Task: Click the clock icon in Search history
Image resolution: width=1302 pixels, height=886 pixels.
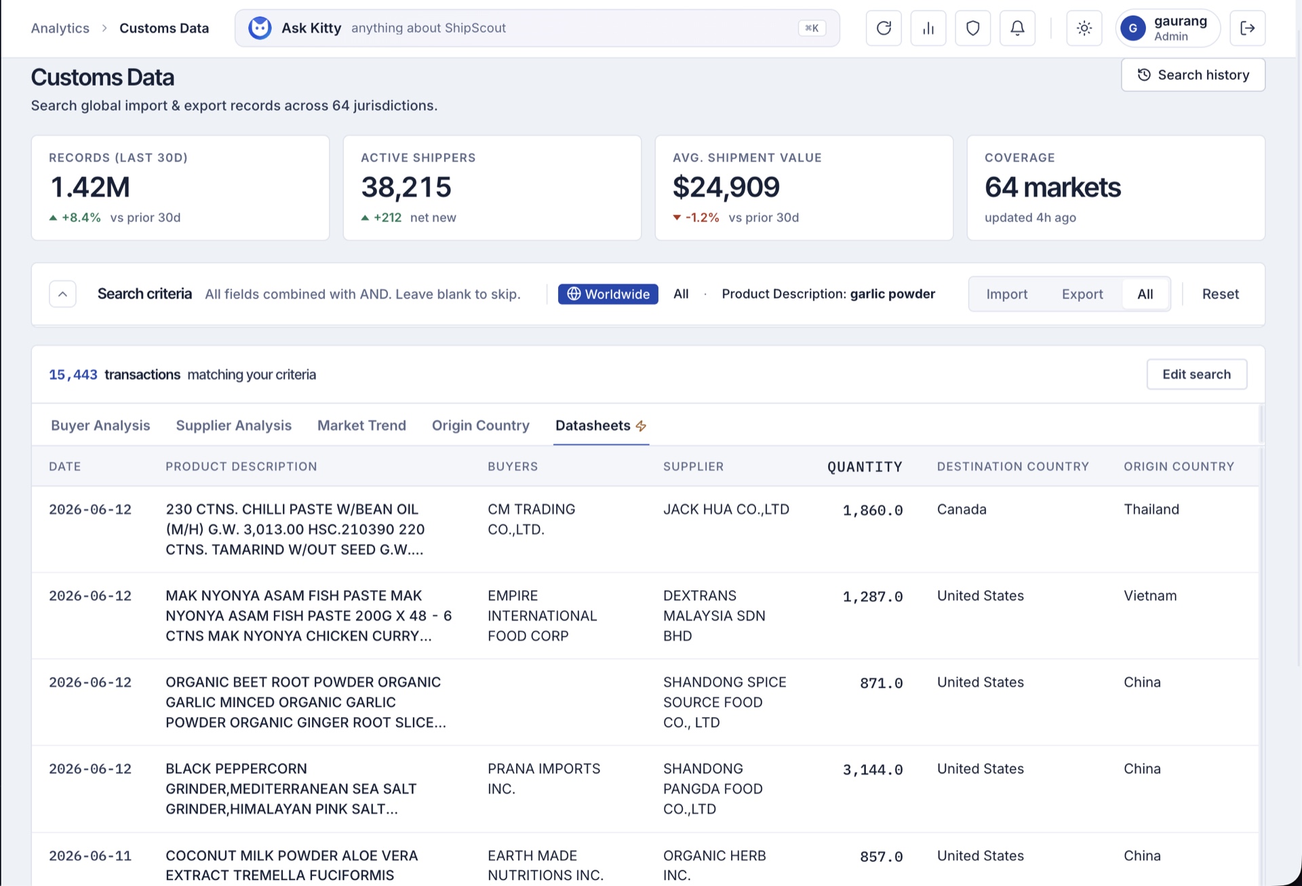Action: click(1144, 75)
